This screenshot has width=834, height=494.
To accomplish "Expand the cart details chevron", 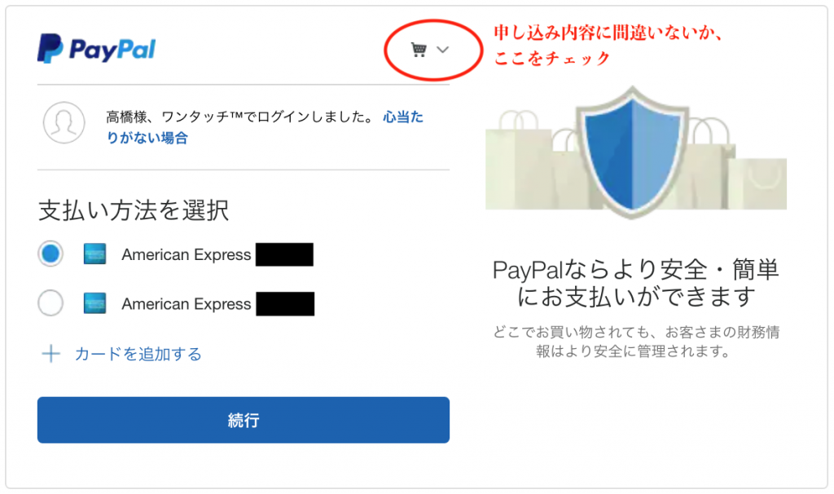I will [442, 50].
